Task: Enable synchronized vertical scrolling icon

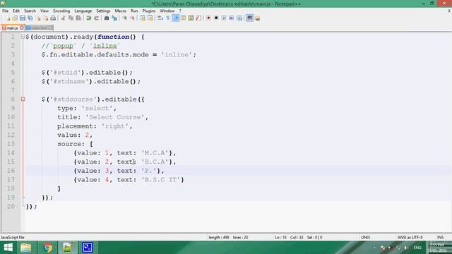Action: pos(143,18)
